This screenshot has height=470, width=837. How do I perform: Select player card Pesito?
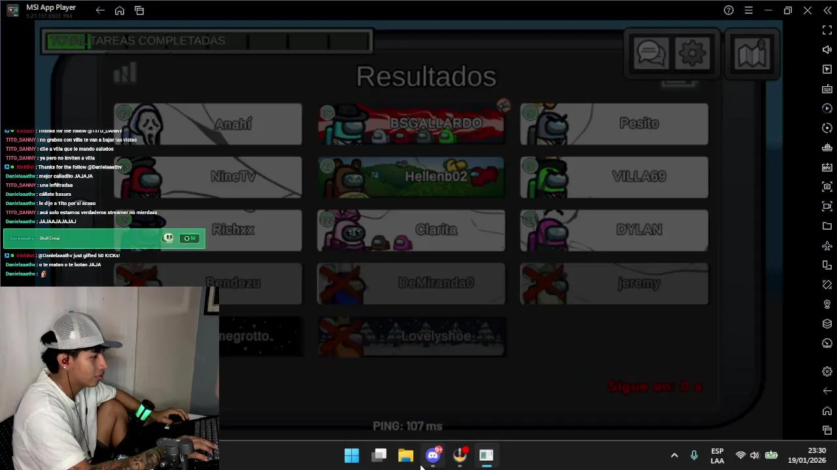click(x=614, y=124)
